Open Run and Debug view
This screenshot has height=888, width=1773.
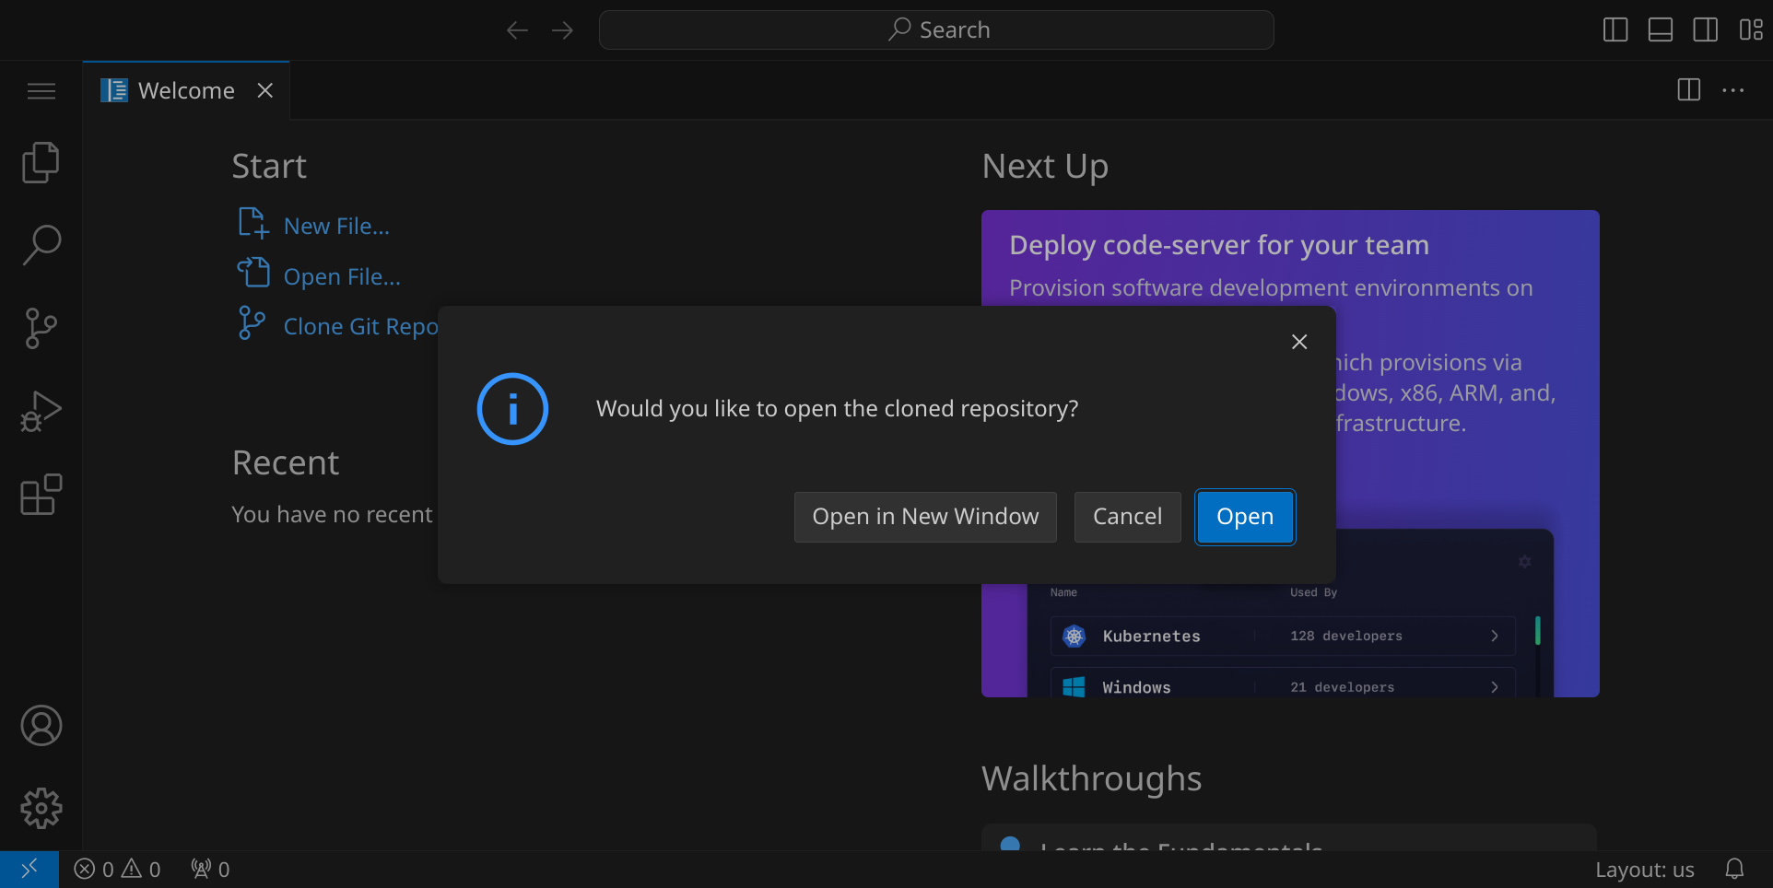click(x=41, y=412)
